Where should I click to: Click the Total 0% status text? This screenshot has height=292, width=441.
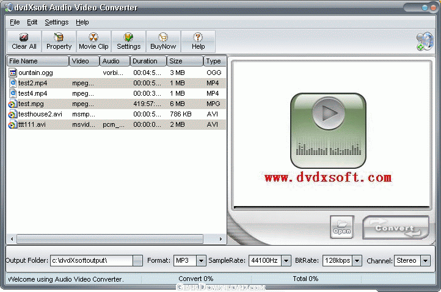point(305,279)
